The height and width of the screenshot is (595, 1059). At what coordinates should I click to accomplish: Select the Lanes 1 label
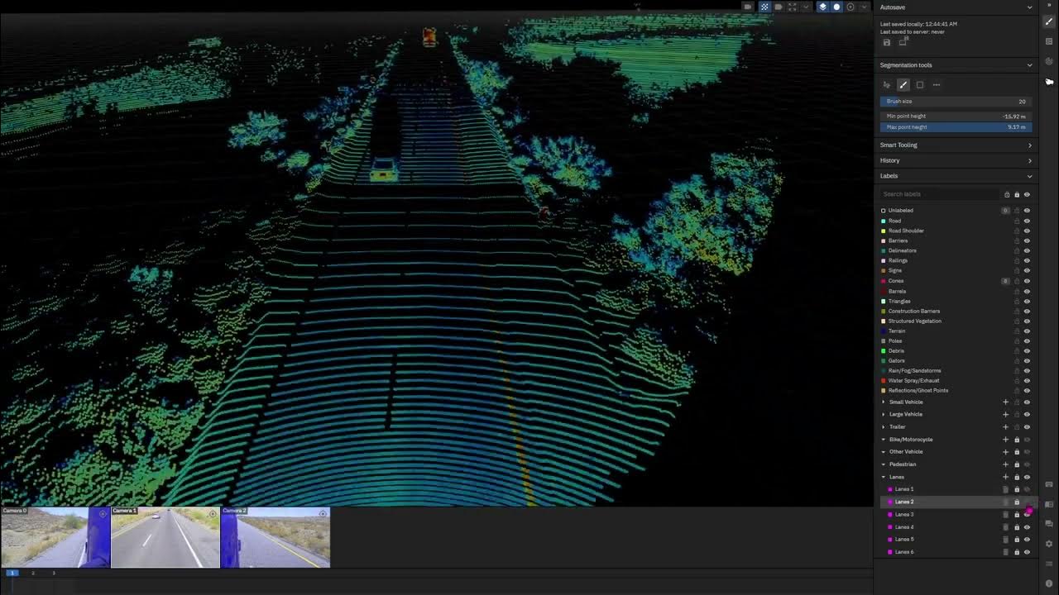point(904,489)
